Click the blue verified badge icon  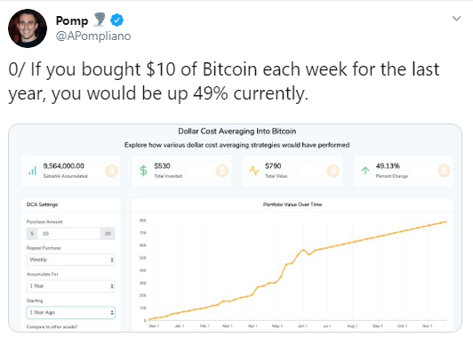click(116, 20)
